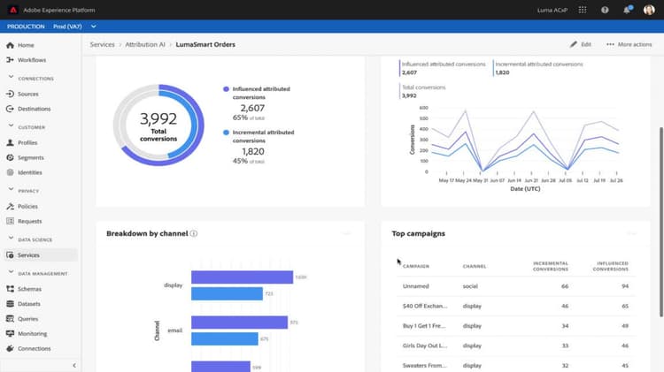Open the notifications bell icon

pyautogui.click(x=627, y=10)
